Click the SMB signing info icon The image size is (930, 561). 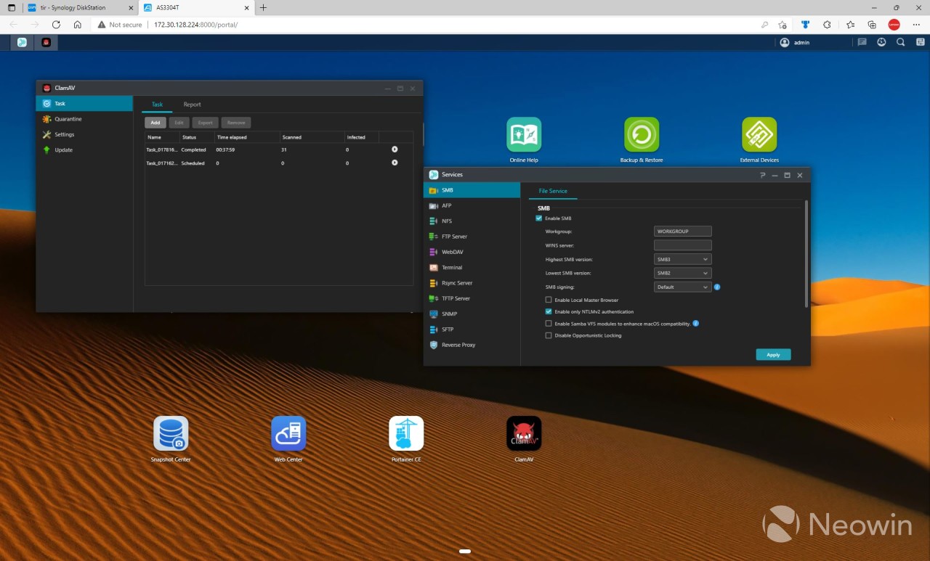click(x=717, y=287)
